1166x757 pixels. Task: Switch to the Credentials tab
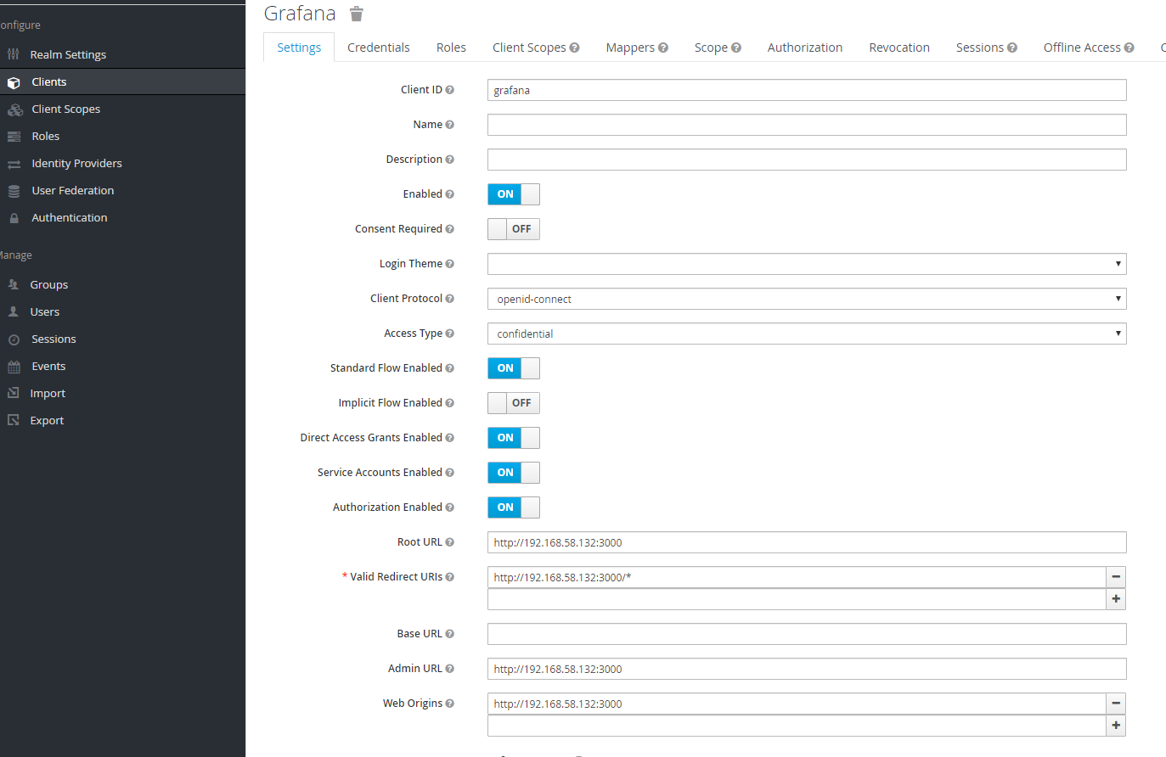pos(378,48)
